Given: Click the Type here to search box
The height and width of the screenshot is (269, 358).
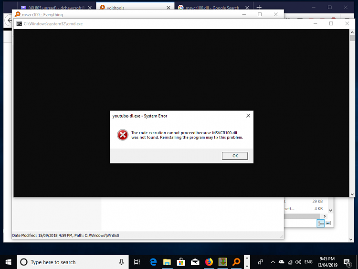Looking at the screenshot, I should pos(73,262).
